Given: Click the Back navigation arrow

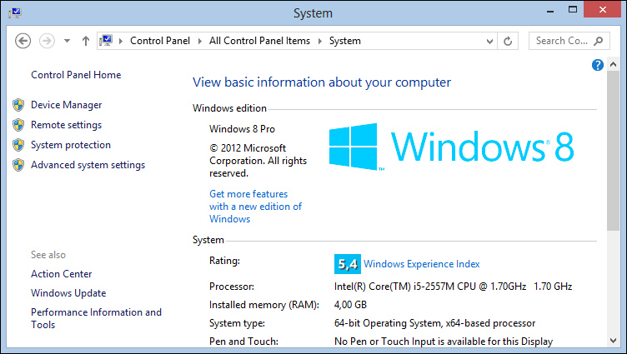Looking at the screenshot, I should coord(23,41).
